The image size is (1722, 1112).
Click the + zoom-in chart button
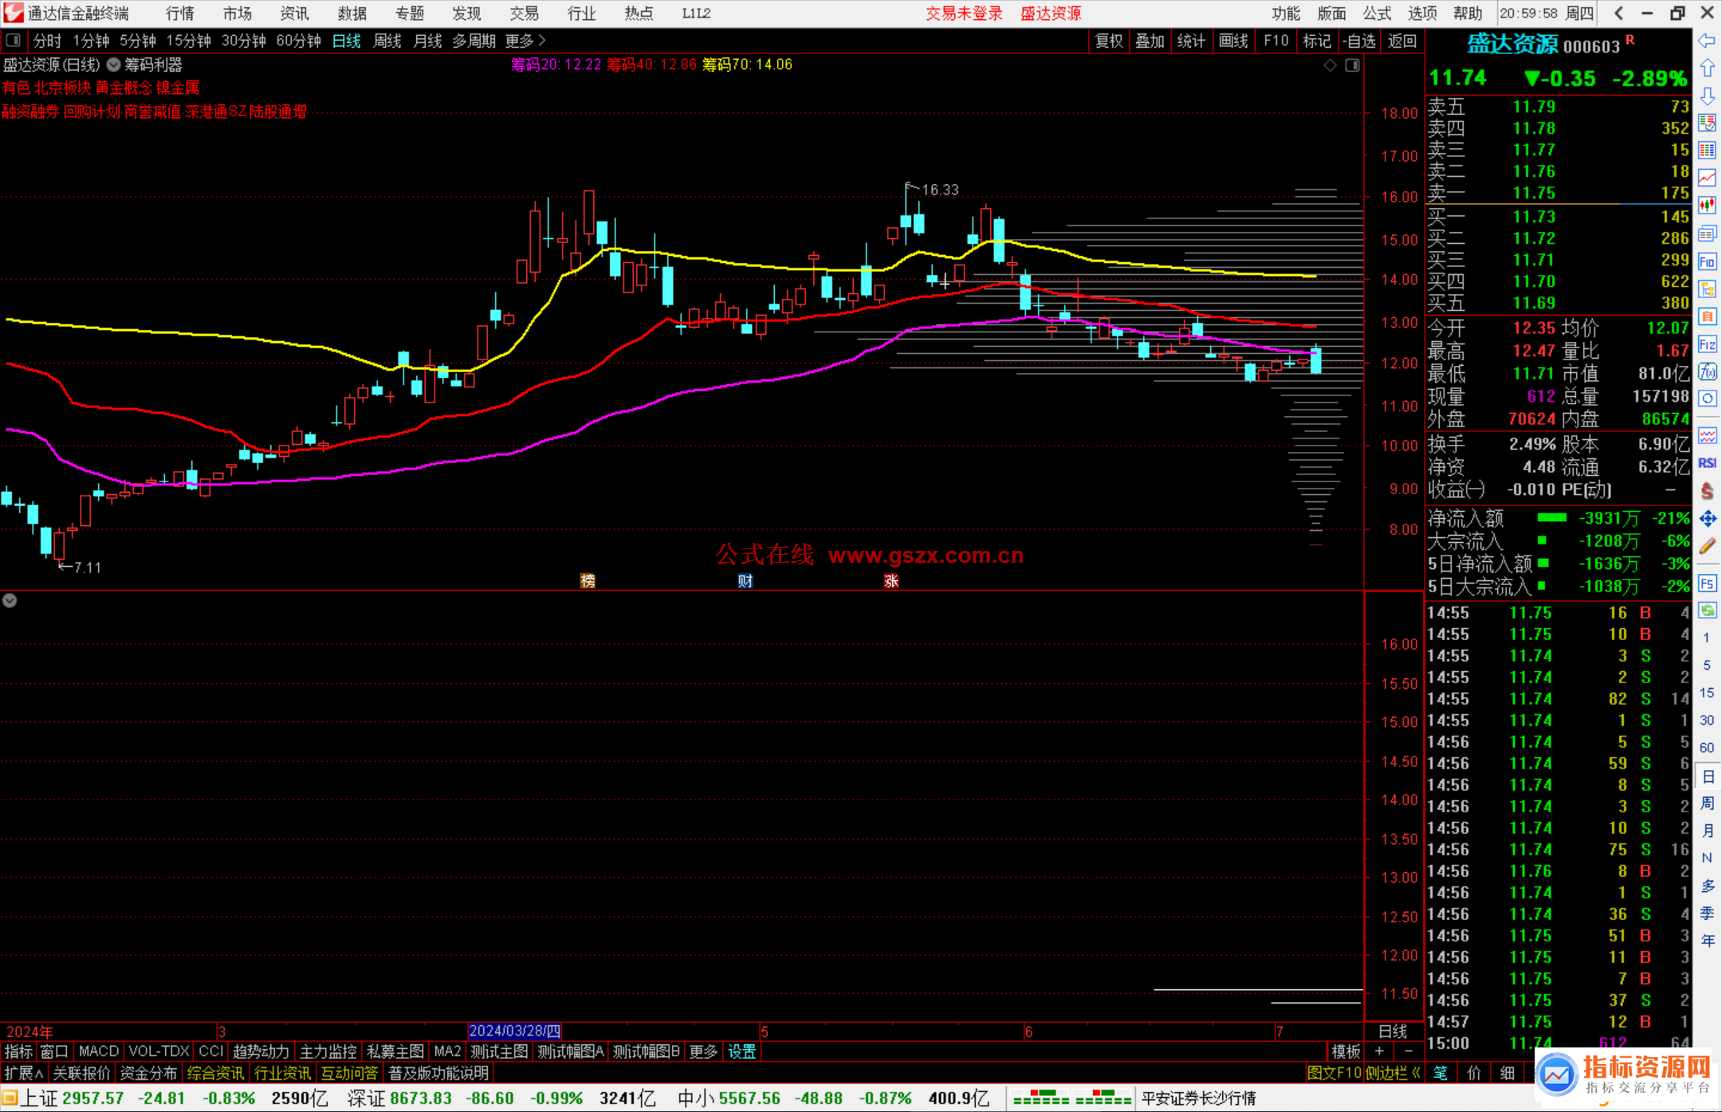click(x=1379, y=1051)
